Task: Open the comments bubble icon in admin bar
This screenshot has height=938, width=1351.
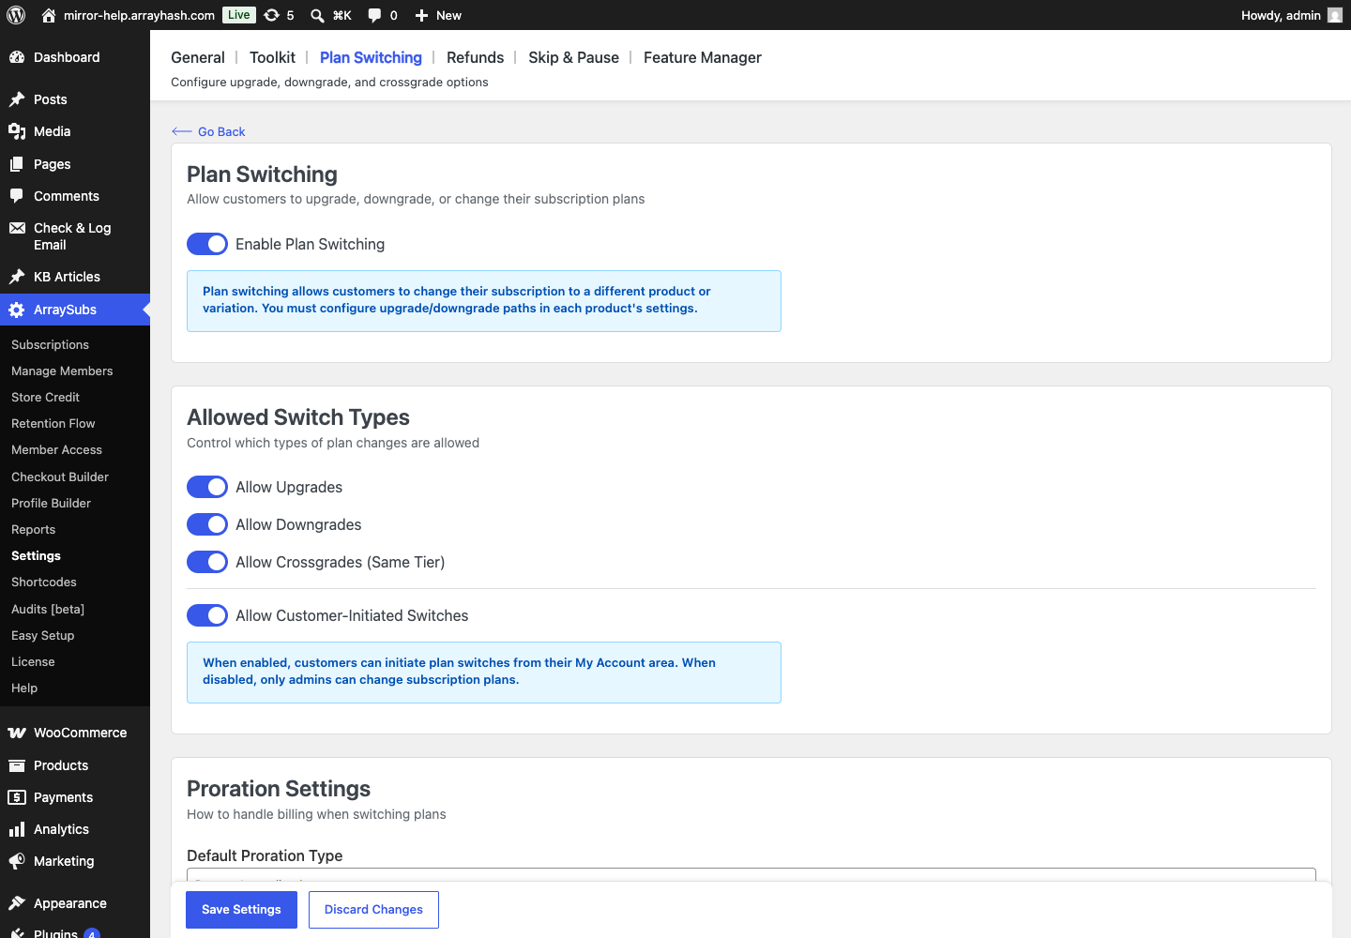Action: [x=375, y=15]
